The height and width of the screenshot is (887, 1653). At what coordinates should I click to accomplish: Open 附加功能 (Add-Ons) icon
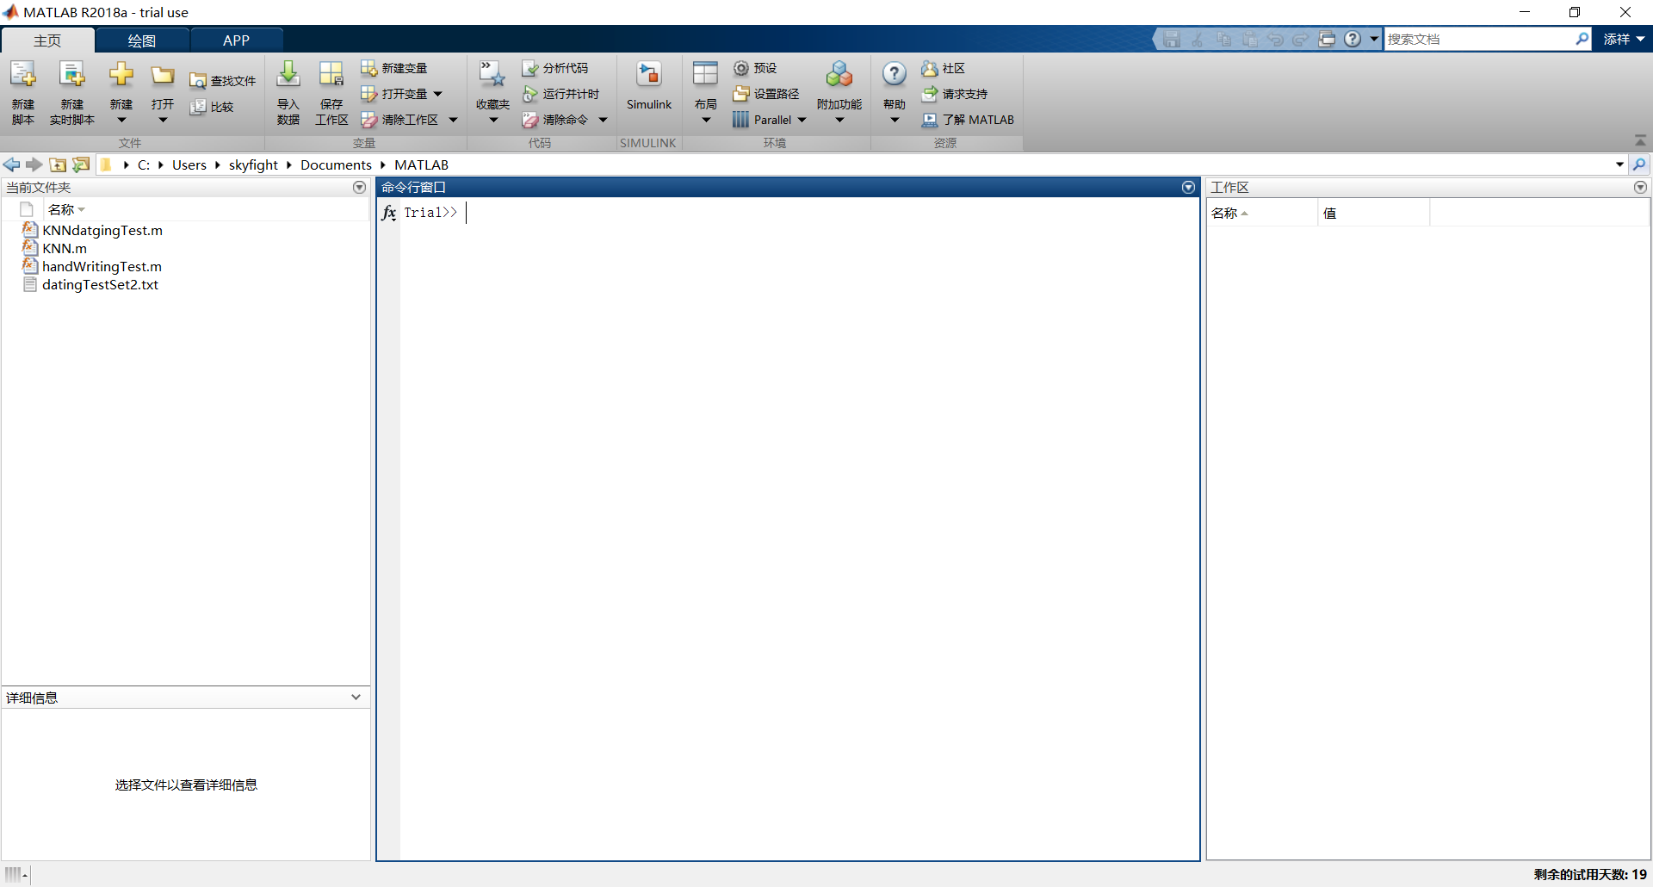tap(839, 75)
